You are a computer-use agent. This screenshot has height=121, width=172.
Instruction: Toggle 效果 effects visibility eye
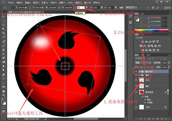point(142,97)
